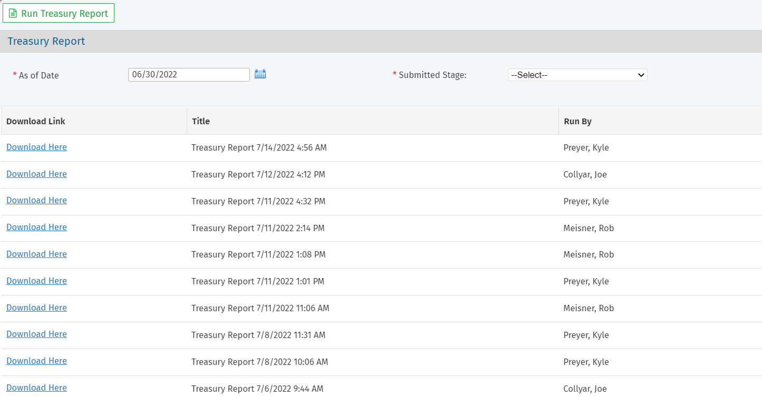762x397 pixels.
Task: Click the Download Link column header
Action: coord(36,121)
